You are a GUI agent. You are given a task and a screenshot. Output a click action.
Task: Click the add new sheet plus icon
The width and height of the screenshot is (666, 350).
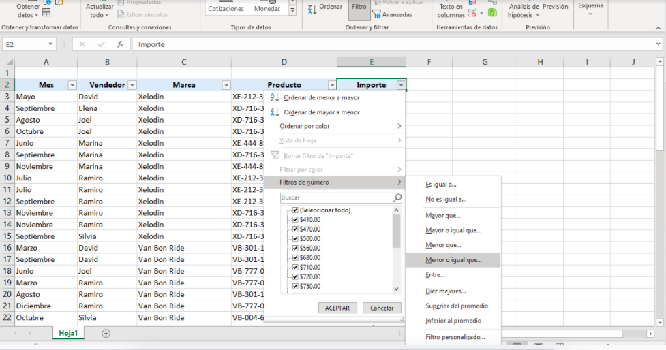[x=106, y=334]
